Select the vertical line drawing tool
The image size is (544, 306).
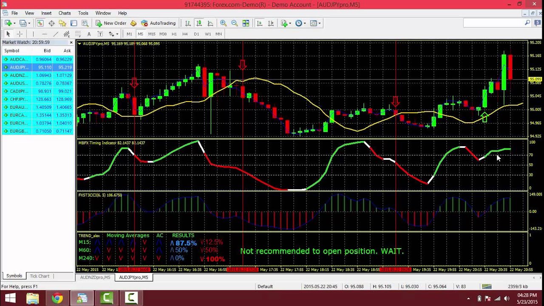pos(33,34)
